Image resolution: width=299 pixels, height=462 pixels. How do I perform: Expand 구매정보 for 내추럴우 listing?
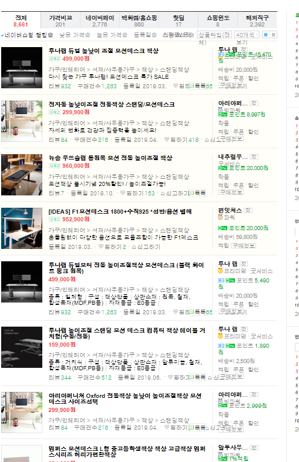[231, 192]
